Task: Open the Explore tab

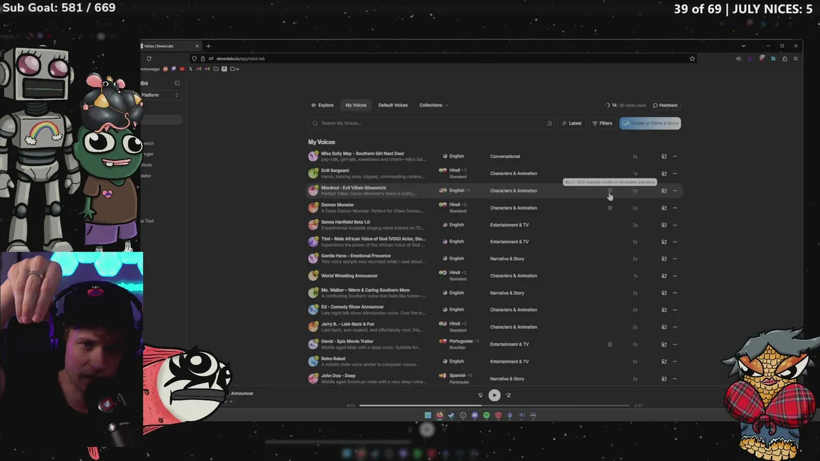Action: tap(322, 105)
